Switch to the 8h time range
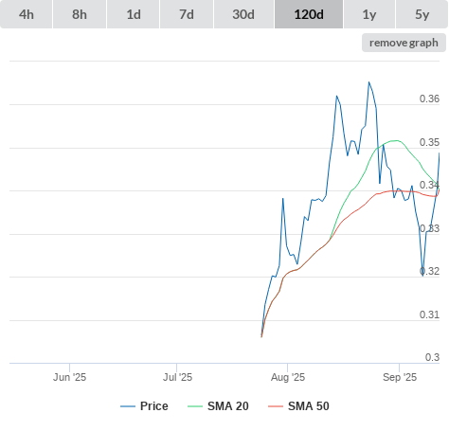Viewport: 449px width, 431px height. tap(80, 14)
